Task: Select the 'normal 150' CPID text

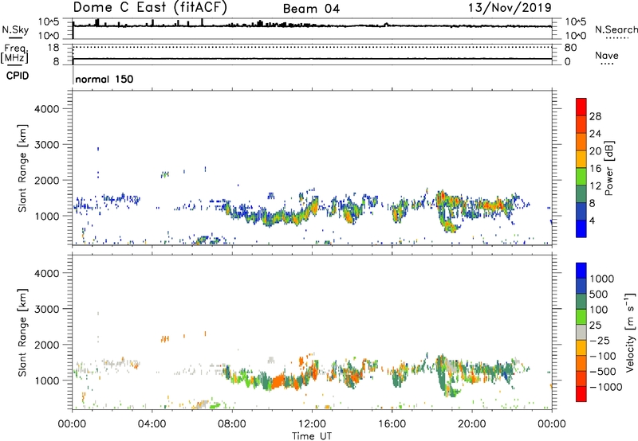Action: pos(104,79)
